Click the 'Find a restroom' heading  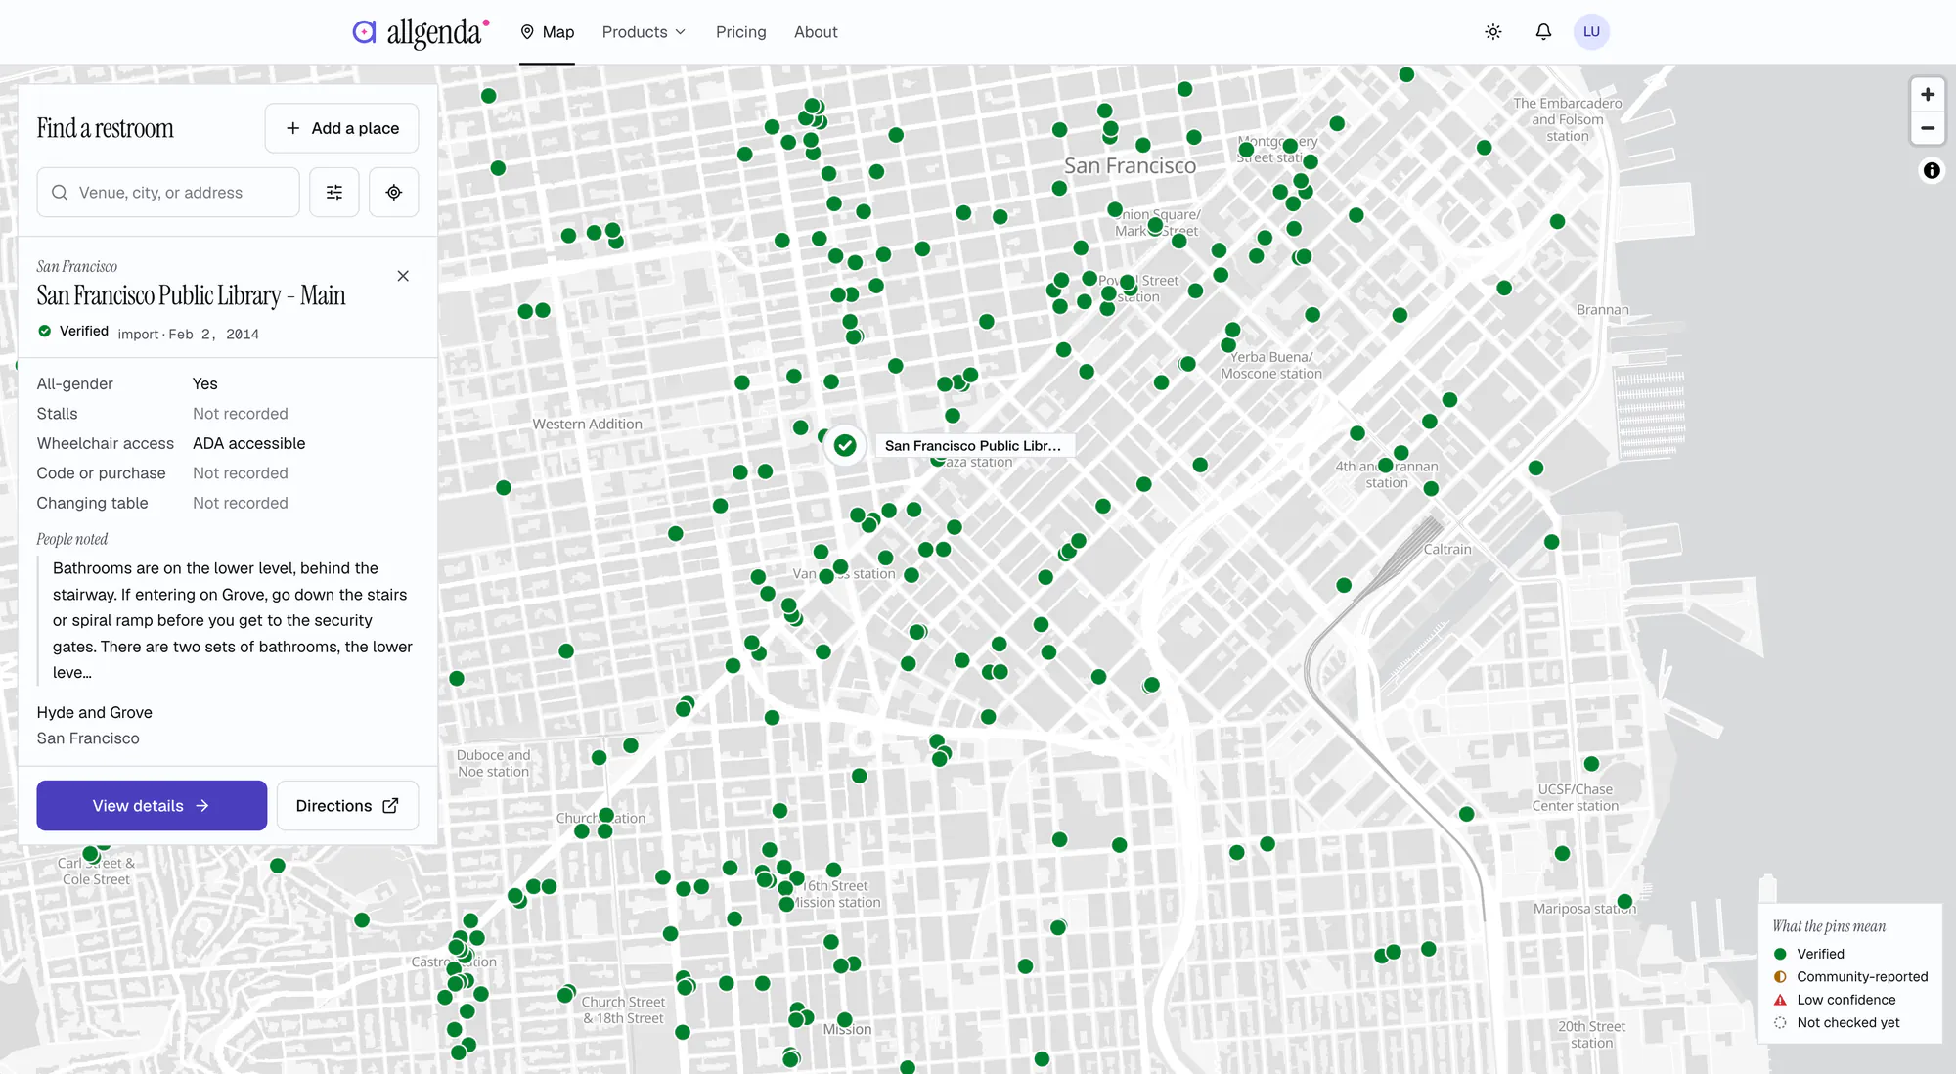(106, 128)
